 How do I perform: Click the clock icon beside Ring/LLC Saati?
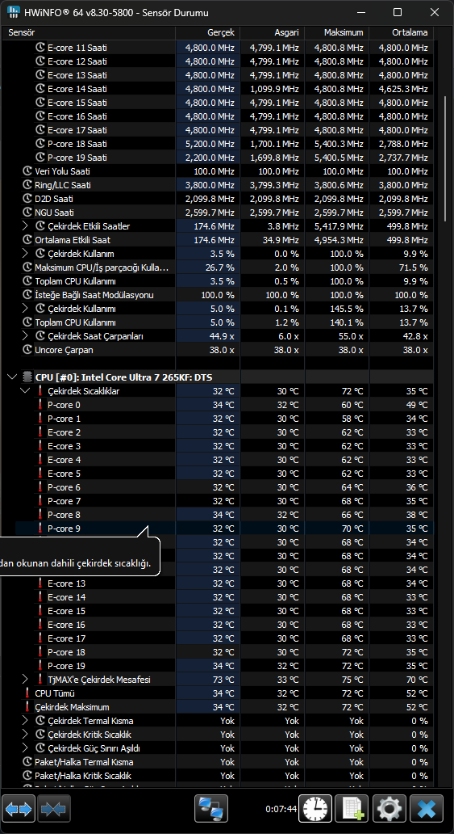[27, 185]
